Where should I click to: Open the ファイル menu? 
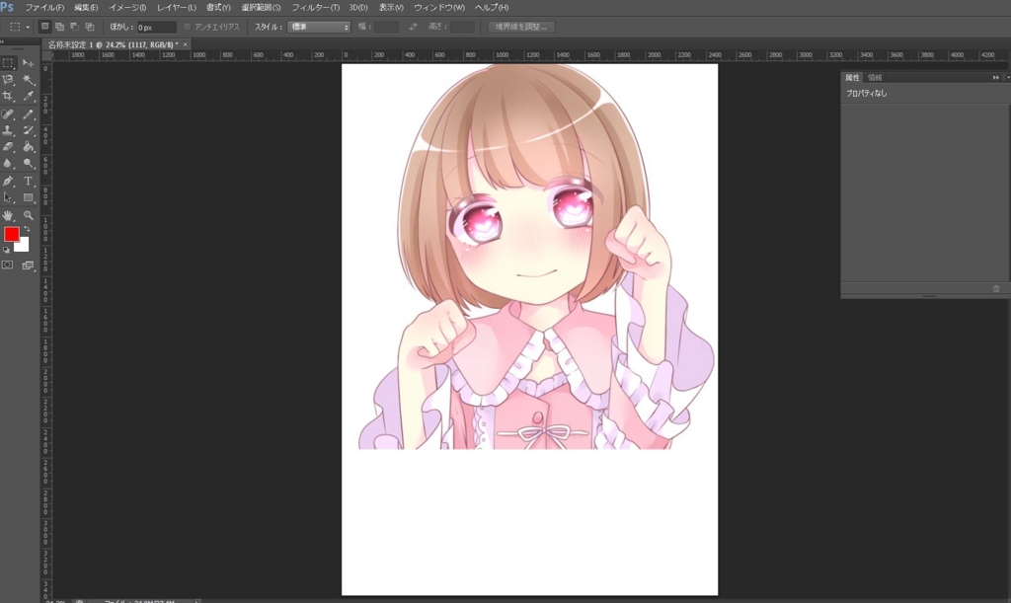(44, 7)
